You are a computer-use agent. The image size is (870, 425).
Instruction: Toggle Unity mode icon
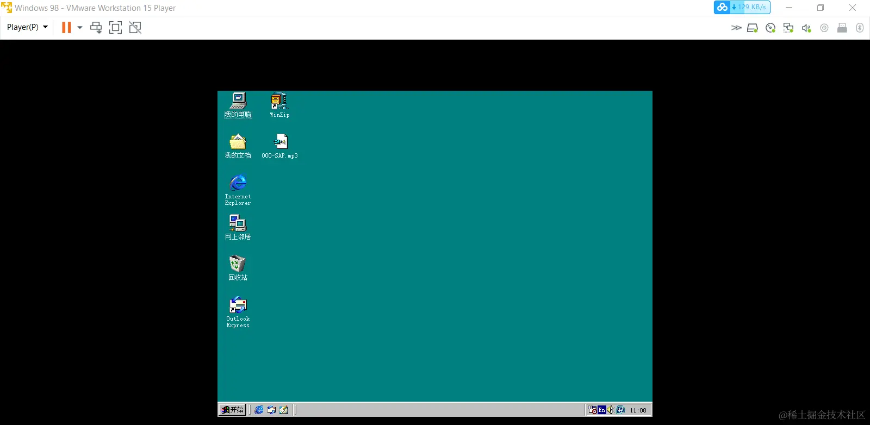[x=135, y=27]
